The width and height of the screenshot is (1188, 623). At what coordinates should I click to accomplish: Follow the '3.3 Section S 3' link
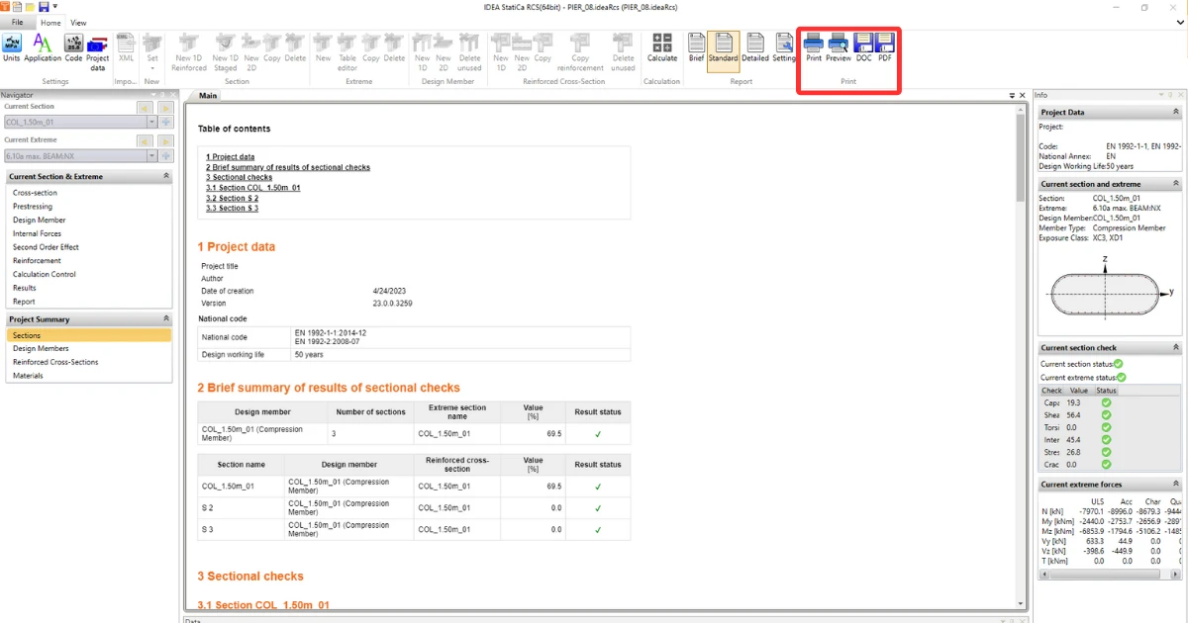(x=232, y=208)
